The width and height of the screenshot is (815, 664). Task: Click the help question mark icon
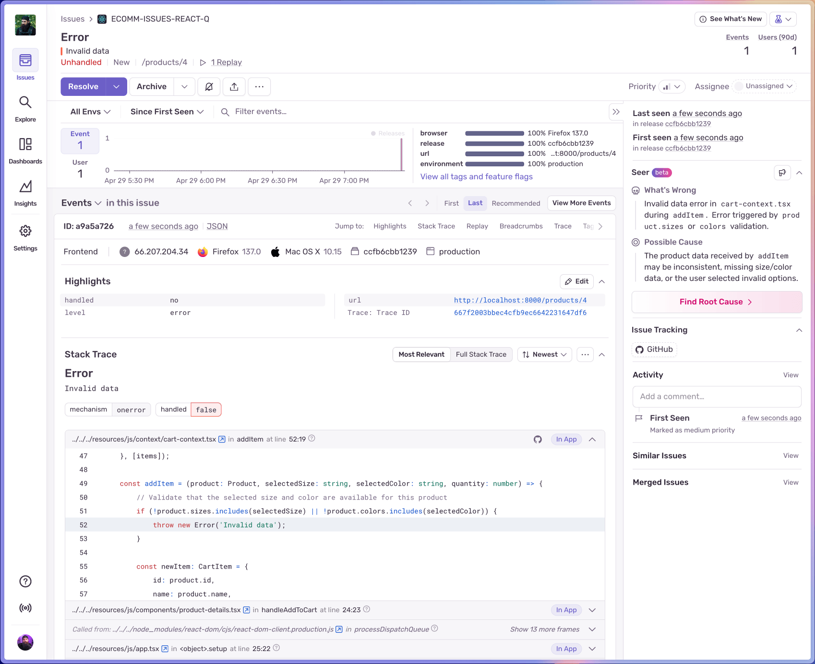tap(25, 582)
